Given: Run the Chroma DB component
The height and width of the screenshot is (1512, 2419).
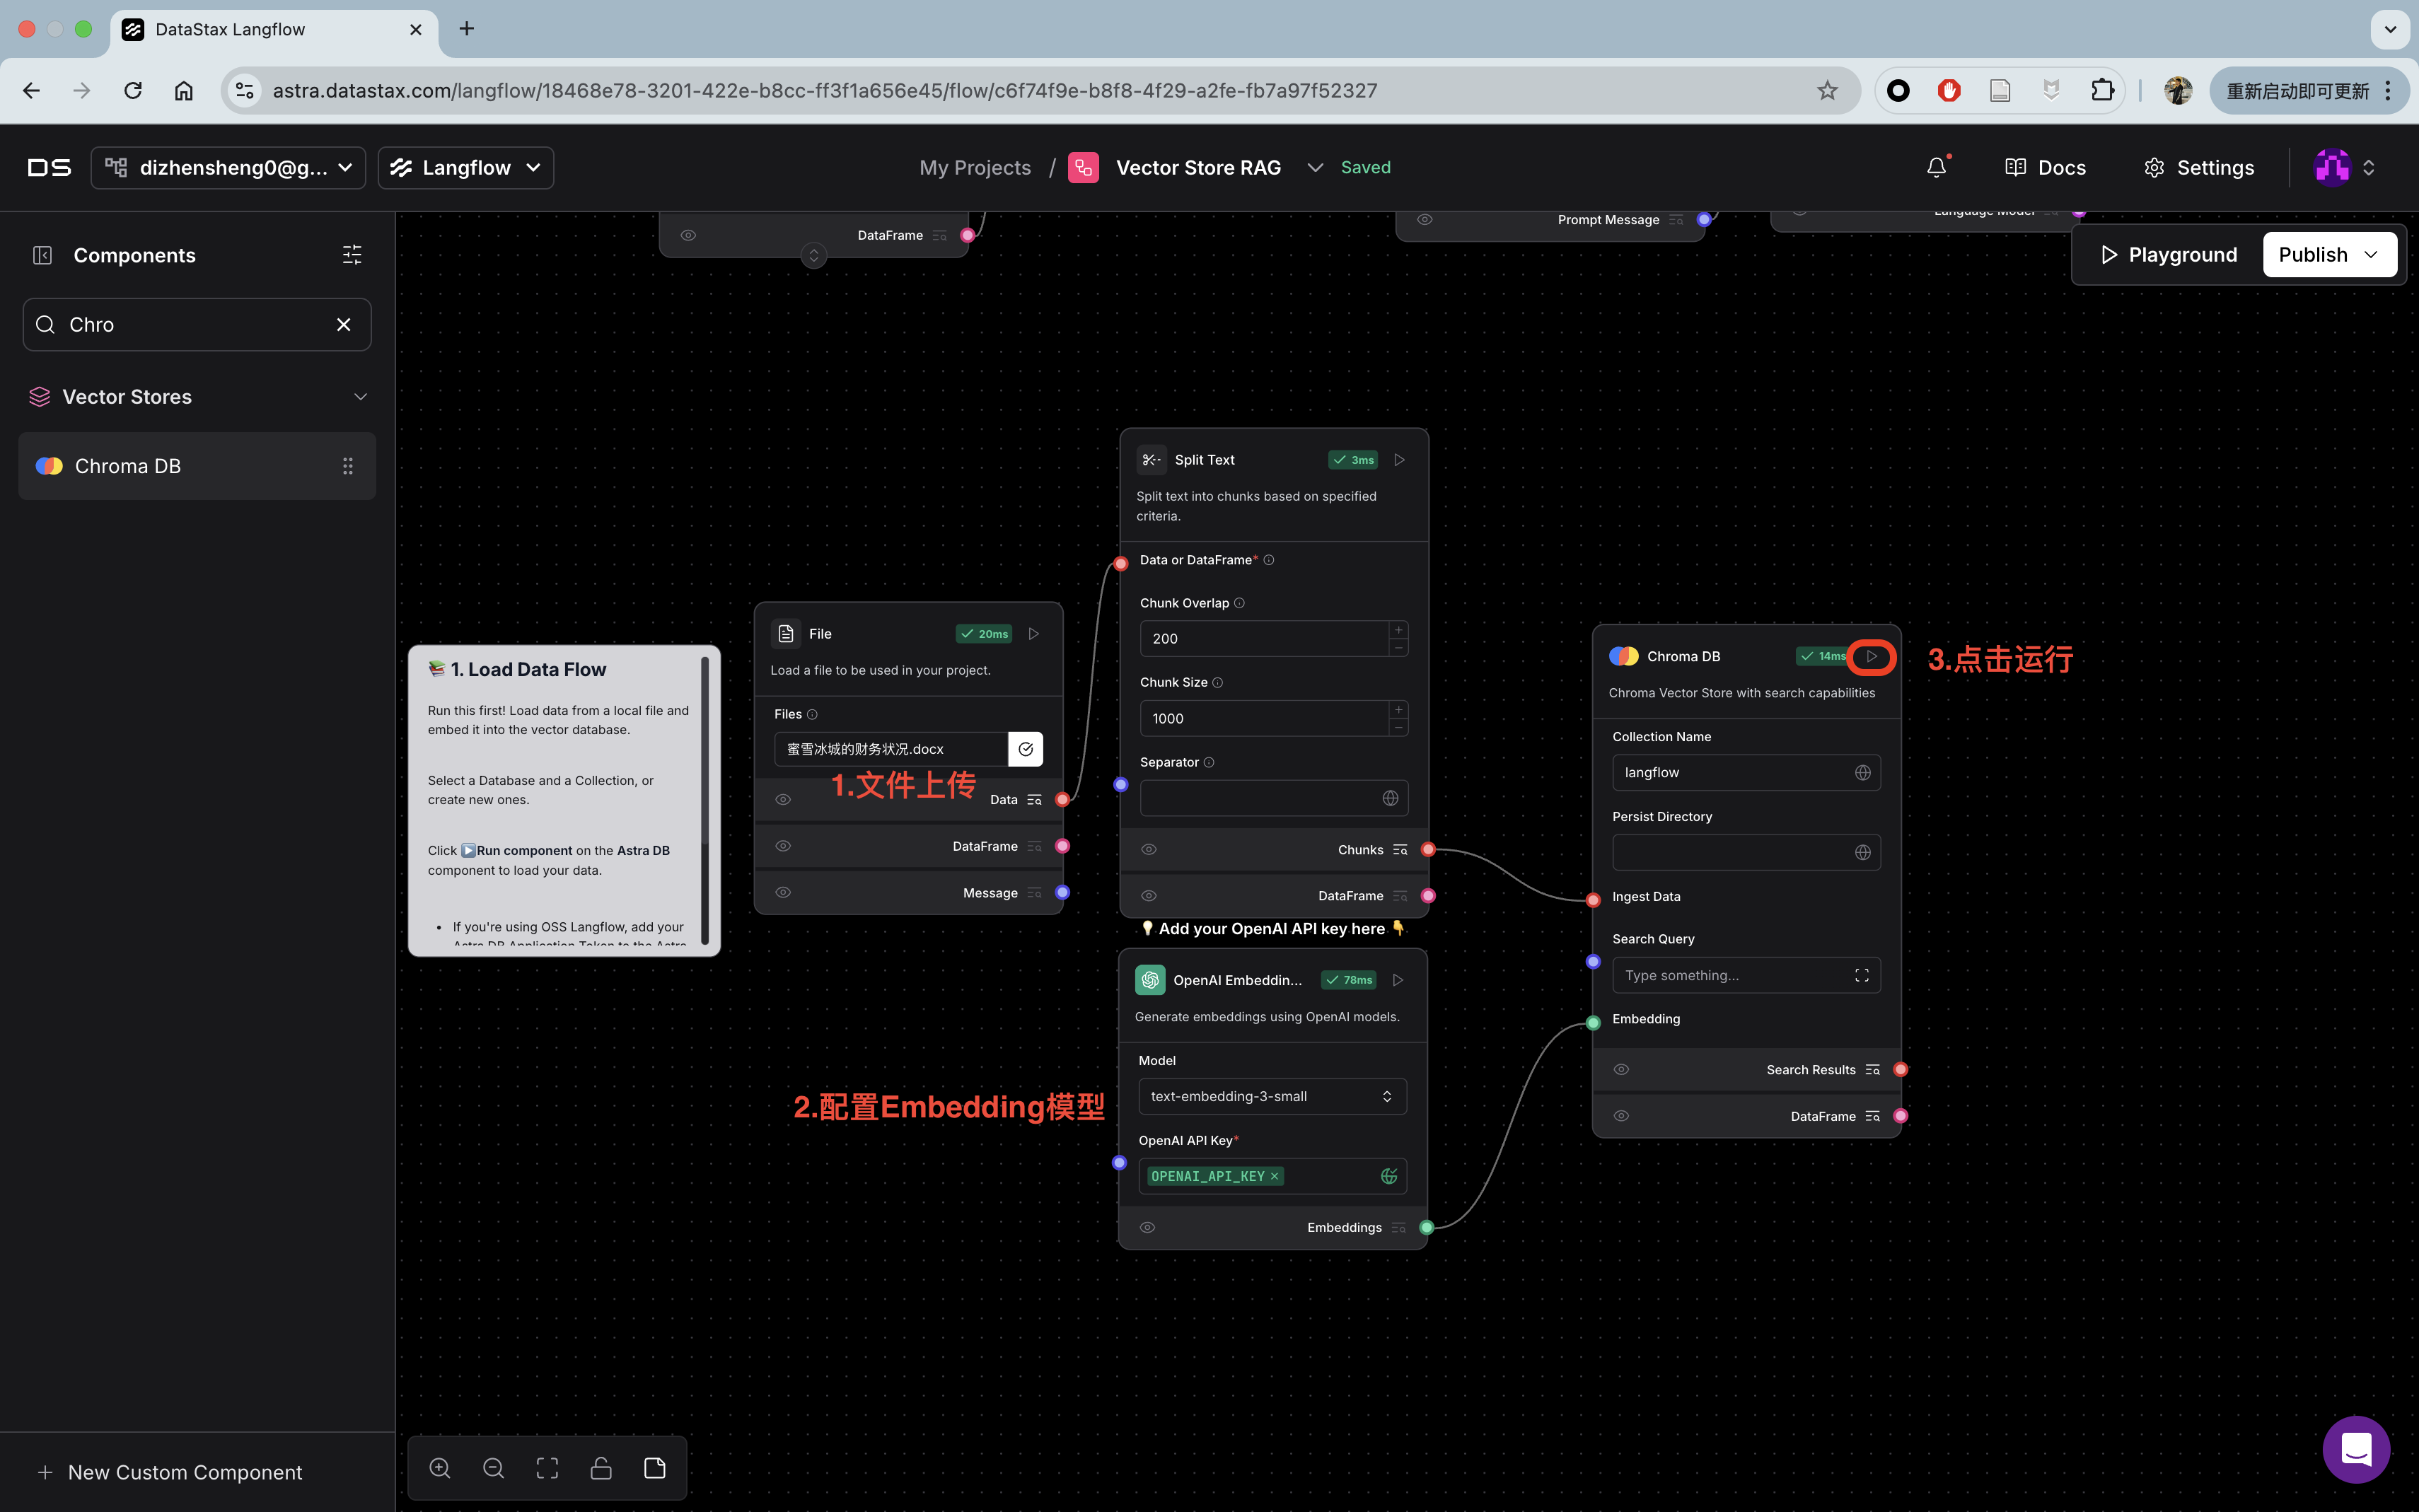Looking at the screenshot, I should (1871, 657).
